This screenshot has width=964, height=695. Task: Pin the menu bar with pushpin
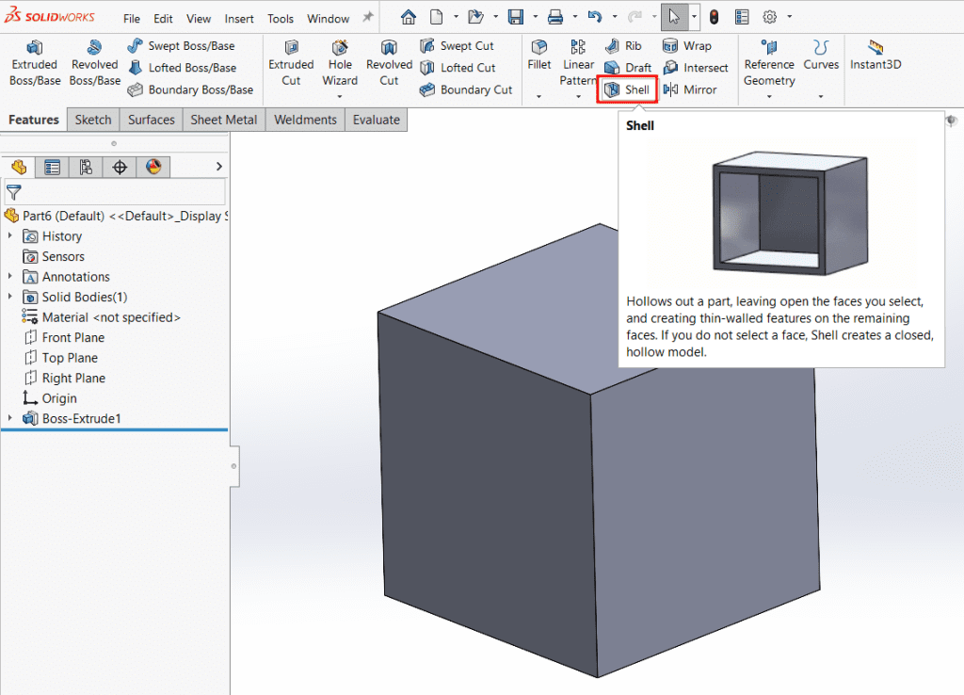[368, 17]
